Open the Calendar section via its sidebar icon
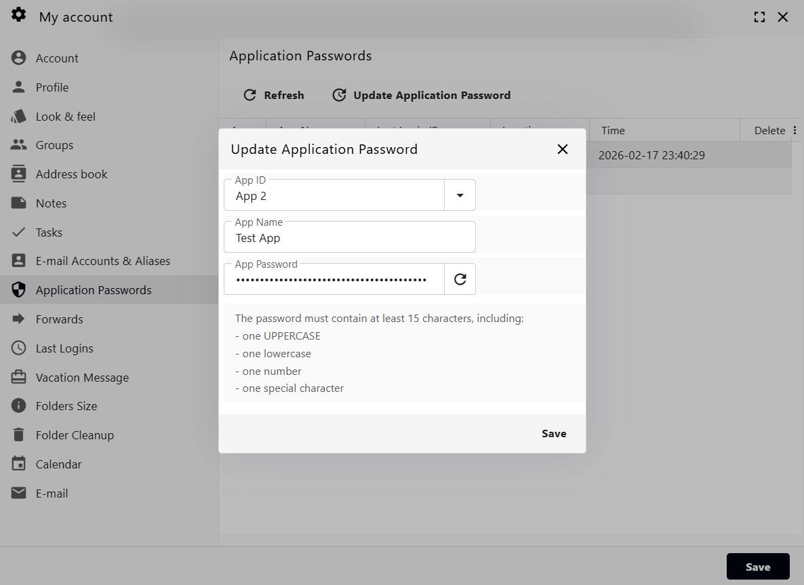The image size is (804, 585). click(18, 464)
